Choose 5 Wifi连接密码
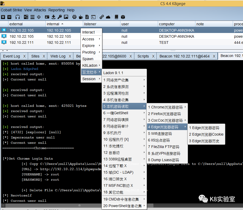This screenshot has height=210, width=243. 167,134
